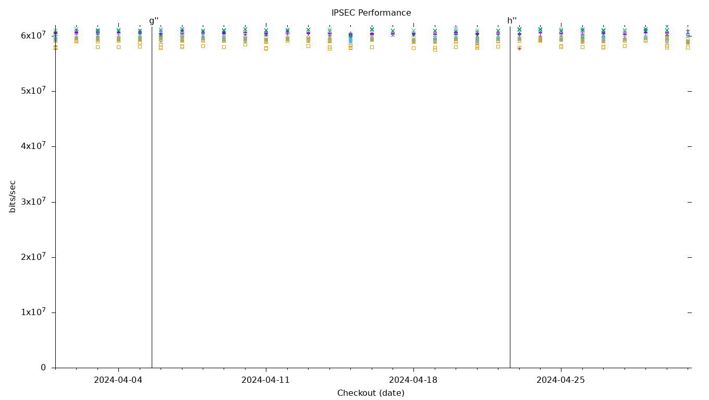Click the h'' marker label

512,21
